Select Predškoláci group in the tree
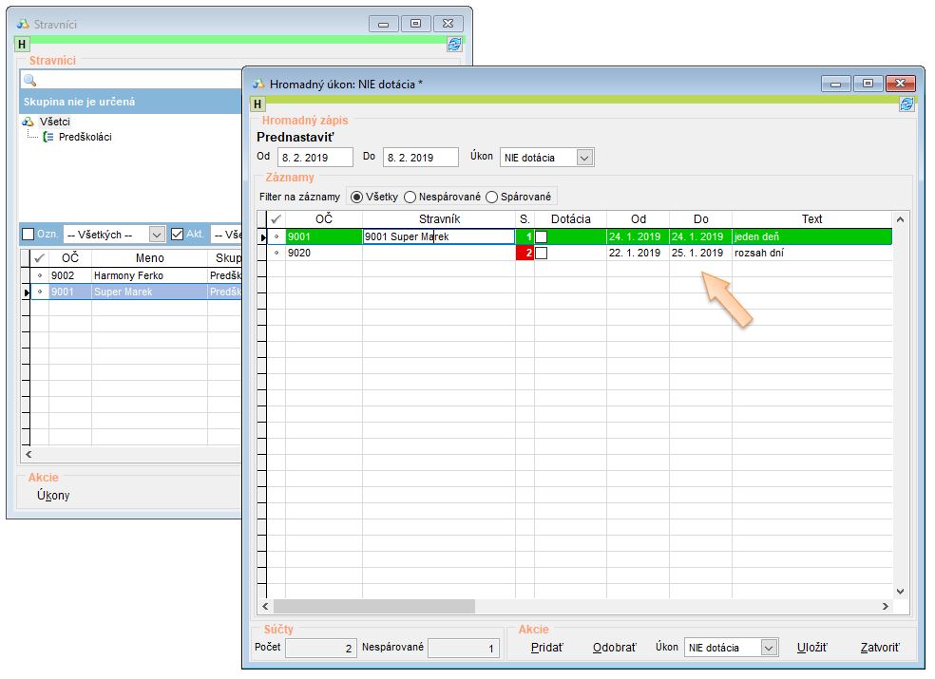 click(x=85, y=137)
